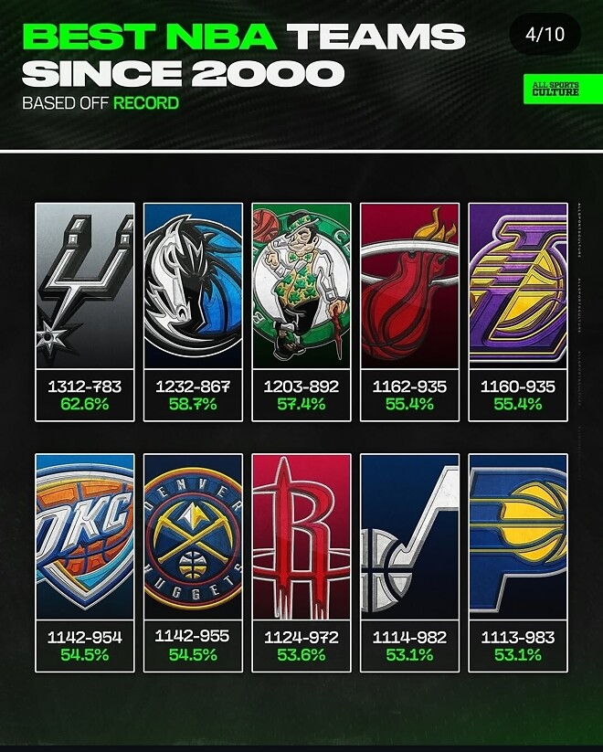Image resolution: width=603 pixels, height=752 pixels.
Task: Select the 53.6% percentage under Rockets
Action: pos(301,654)
